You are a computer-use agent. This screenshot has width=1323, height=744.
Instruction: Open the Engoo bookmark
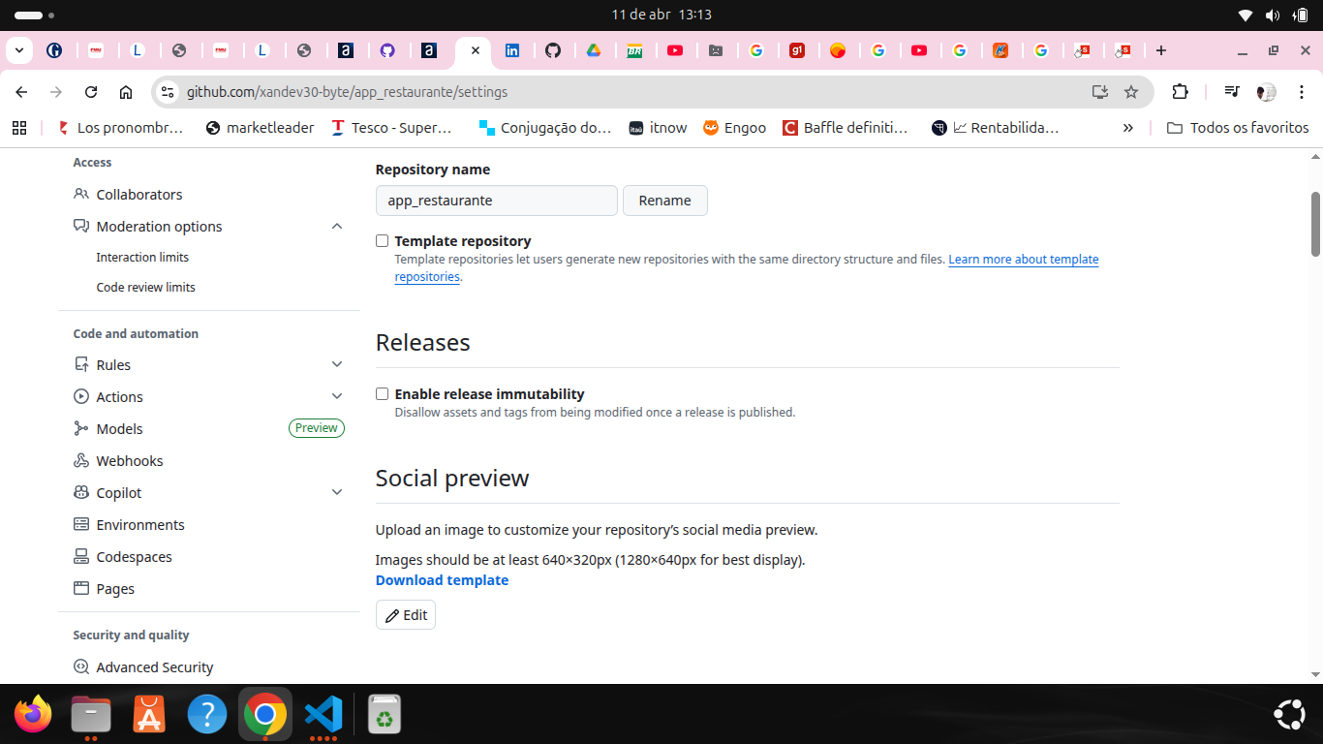coord(735,128)
